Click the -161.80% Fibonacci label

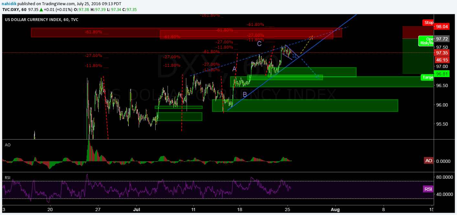tap(210, 15)
